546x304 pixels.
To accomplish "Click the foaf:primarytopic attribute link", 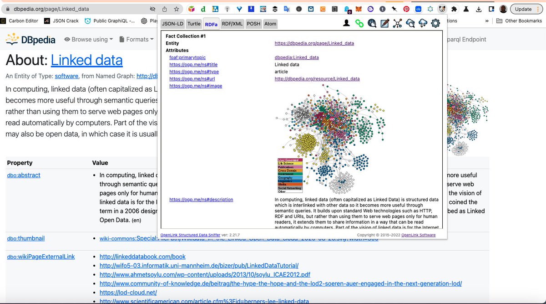I will pos(187,57).
